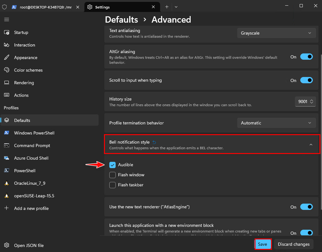Open the Text antialiasing Grayscale dropdown
The height and width of the screenshot is (252, 322).
click(276, 33)
